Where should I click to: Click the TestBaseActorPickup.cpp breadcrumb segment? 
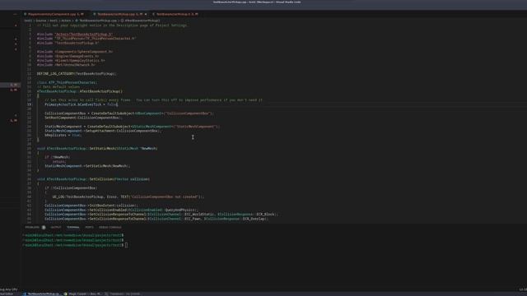[97, 21]
